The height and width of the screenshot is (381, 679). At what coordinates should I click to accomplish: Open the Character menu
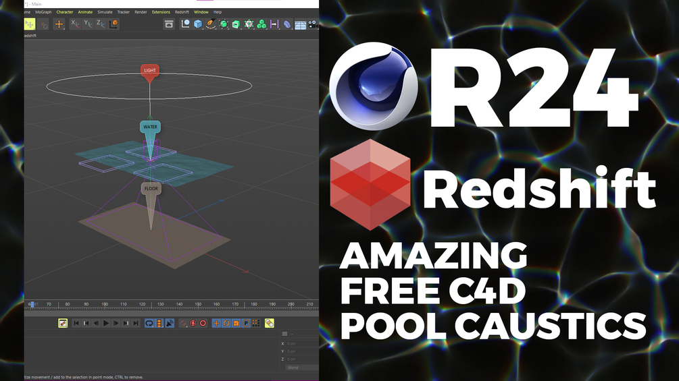(65, 12)
